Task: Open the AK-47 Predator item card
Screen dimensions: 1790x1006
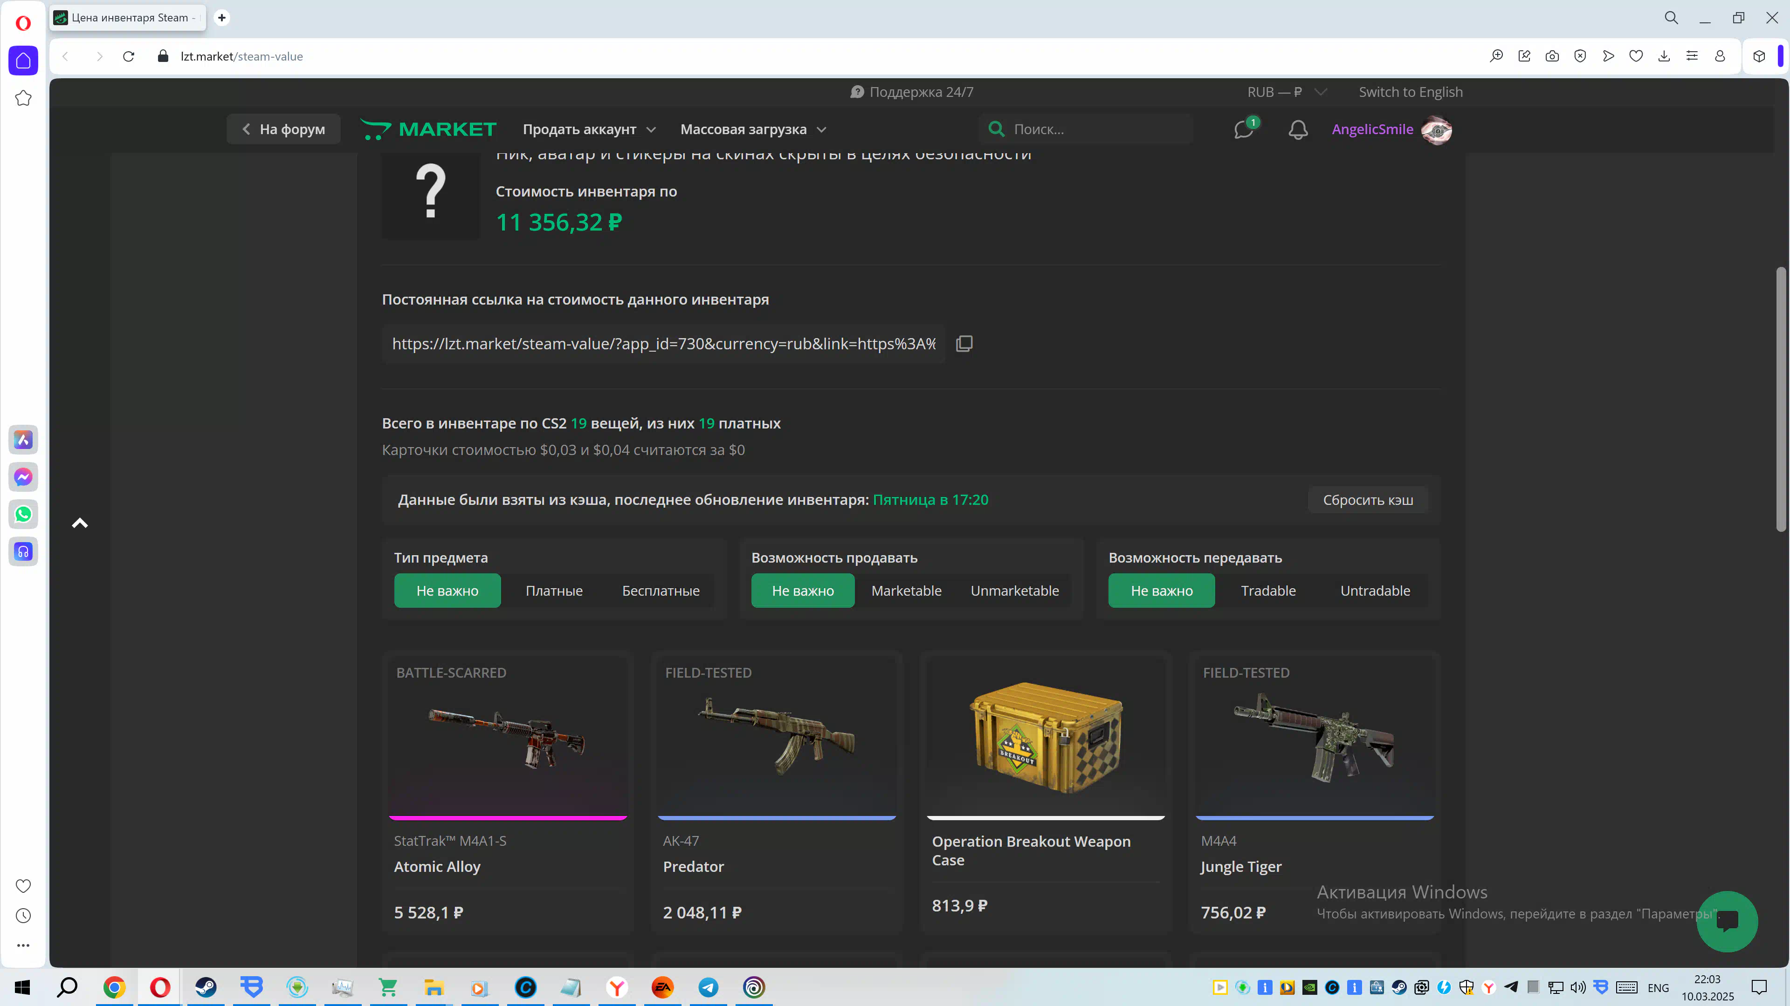Action: [776, 792]
